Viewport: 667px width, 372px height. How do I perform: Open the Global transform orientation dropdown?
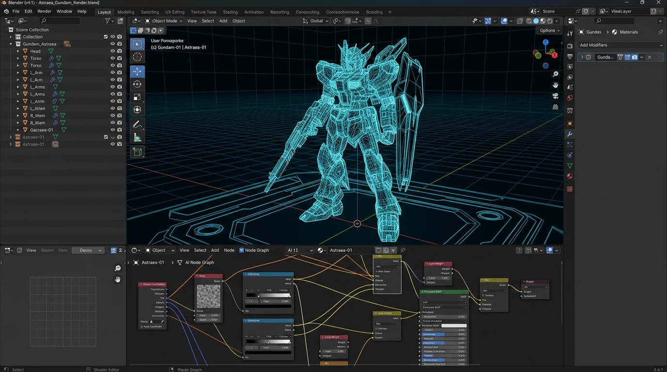click(x=315, y=21)
